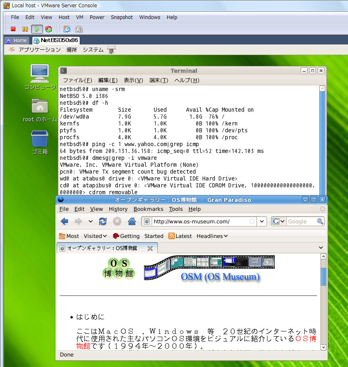
Task: Suspend the virtual machine with the pause icon
Action: (x=25, y=29)
